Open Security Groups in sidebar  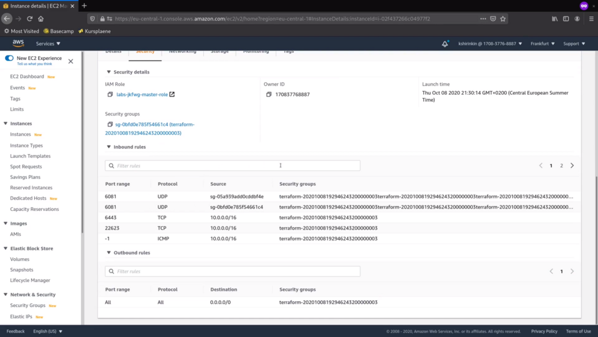pos(27,305)
